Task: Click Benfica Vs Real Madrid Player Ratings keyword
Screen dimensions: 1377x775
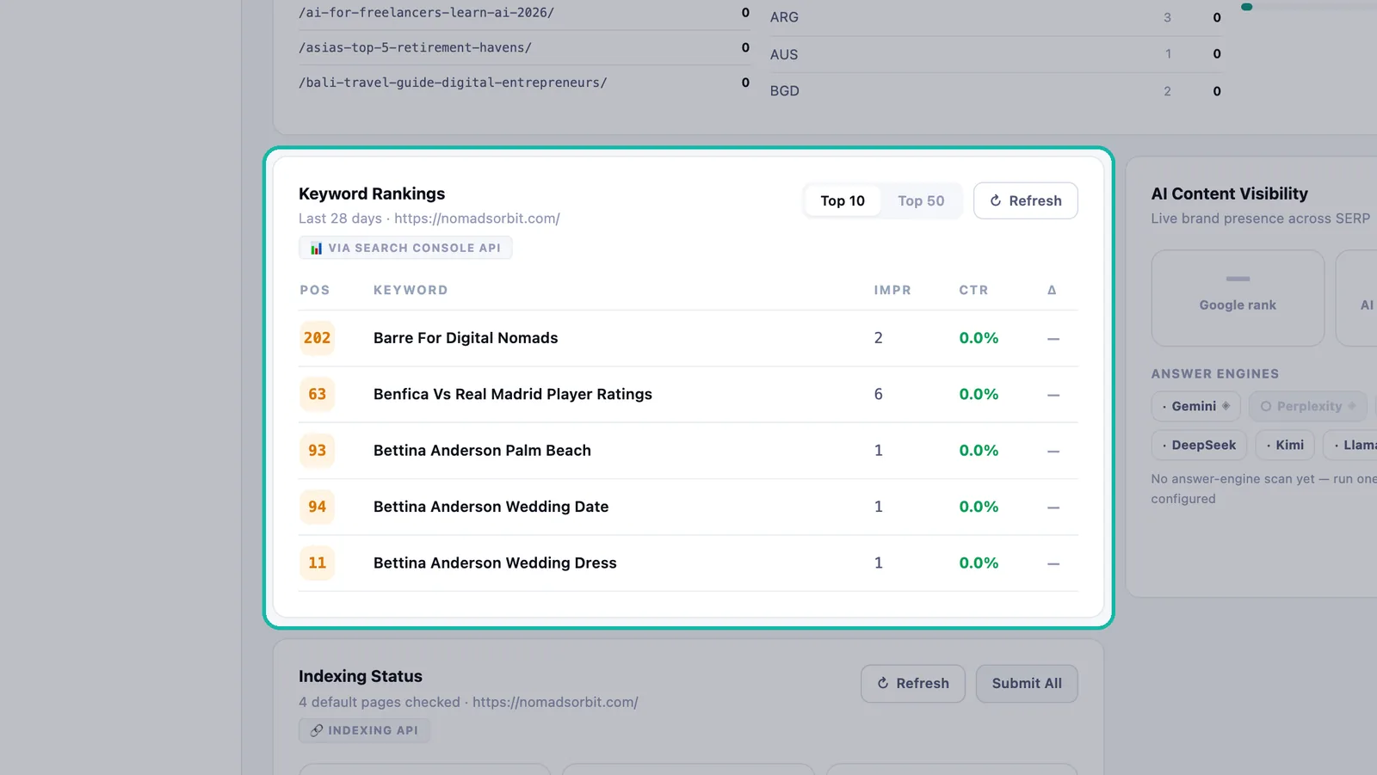Action: tap(513, 394)
